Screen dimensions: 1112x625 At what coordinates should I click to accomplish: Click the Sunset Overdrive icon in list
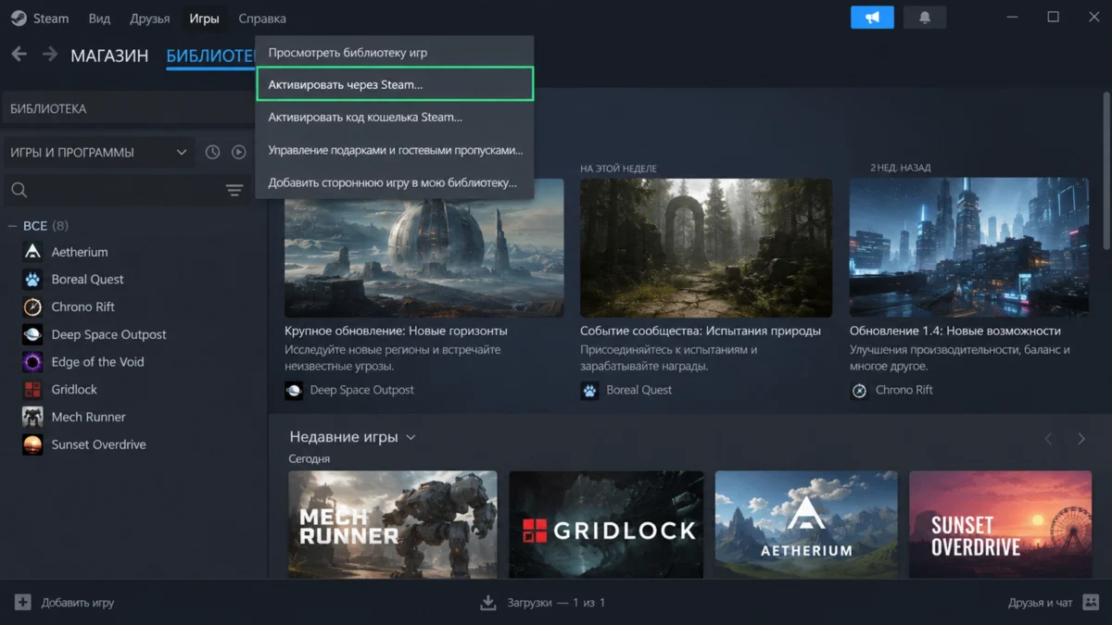tap(32, 444)
